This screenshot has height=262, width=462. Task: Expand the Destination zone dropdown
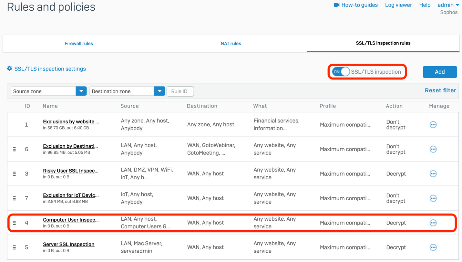pos(159,91)
